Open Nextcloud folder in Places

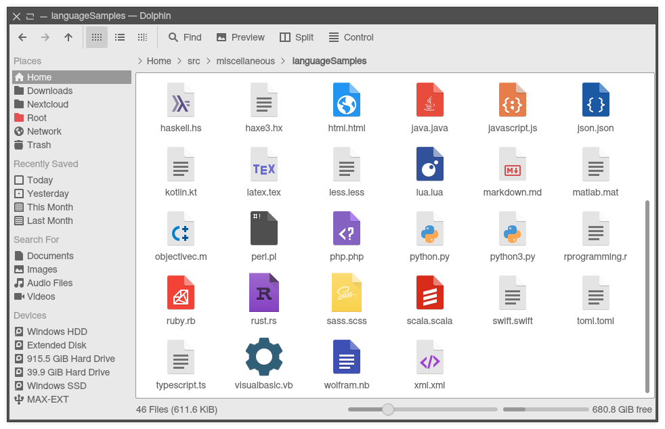[72, 104]
